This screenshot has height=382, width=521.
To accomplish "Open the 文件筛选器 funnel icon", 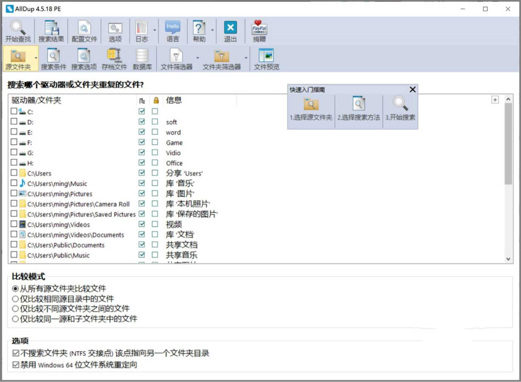I will 177,59.
